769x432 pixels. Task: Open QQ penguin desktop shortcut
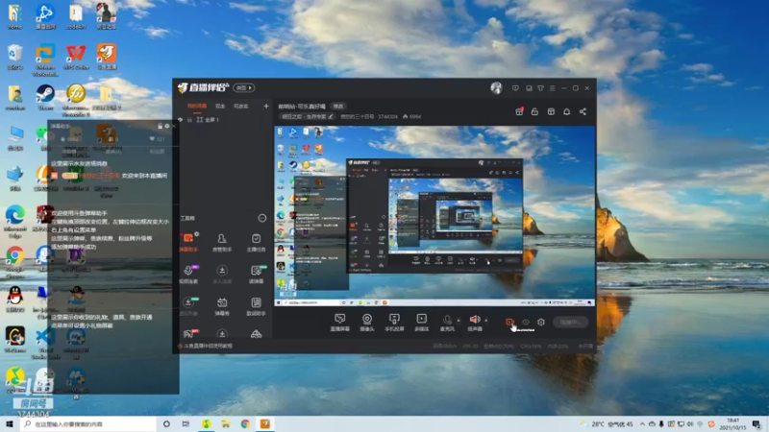pyautogui.click(x=14, y=300)
